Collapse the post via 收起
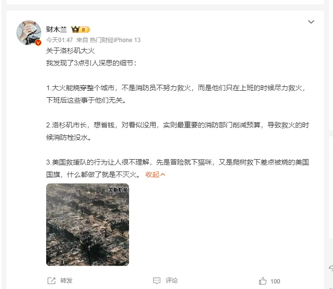The width and height of the screenshot is (333, 289). tap(152, 174)
